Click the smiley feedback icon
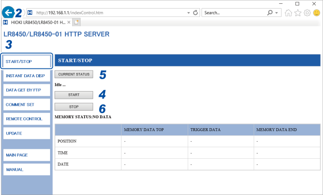323x195 pixels. 317,13
